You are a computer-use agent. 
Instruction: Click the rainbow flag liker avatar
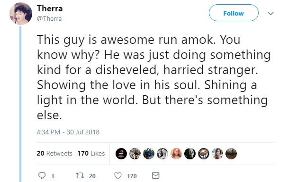(204, 154)
